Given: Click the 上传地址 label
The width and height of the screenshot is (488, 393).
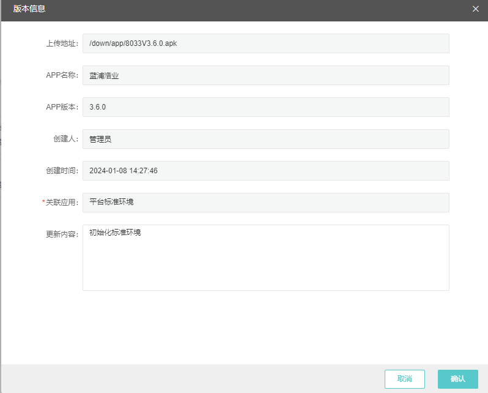Looking at the screenshot, I should (62, 43).
